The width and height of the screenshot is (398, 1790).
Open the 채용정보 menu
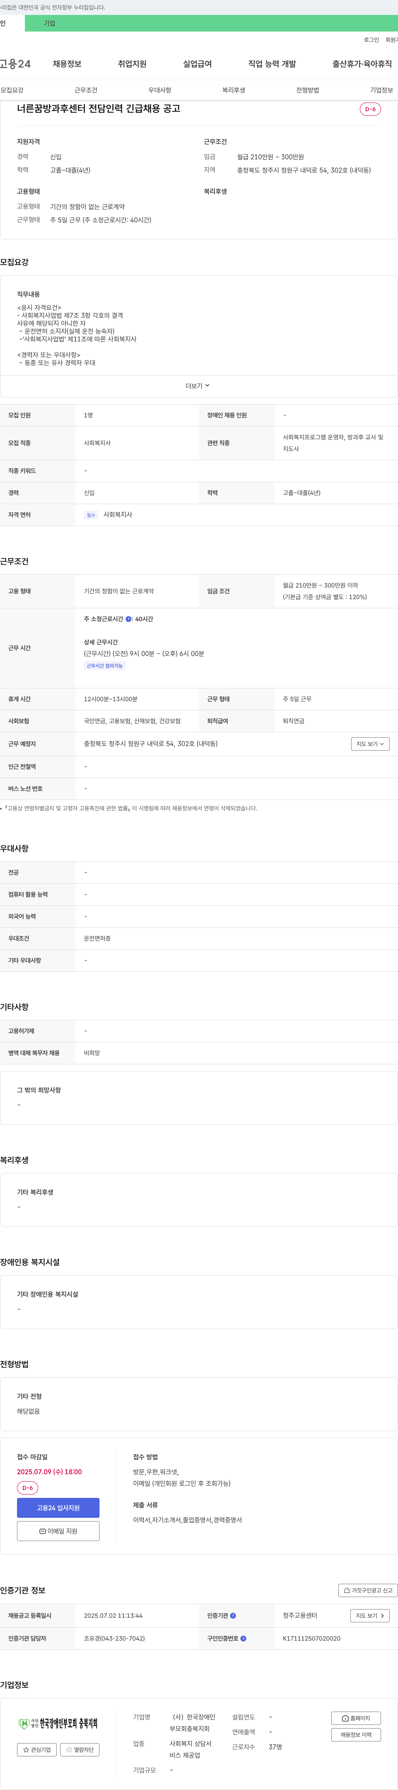[68, 64]
